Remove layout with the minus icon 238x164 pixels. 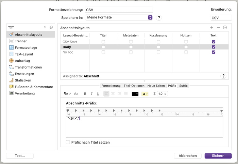point(218,28)
